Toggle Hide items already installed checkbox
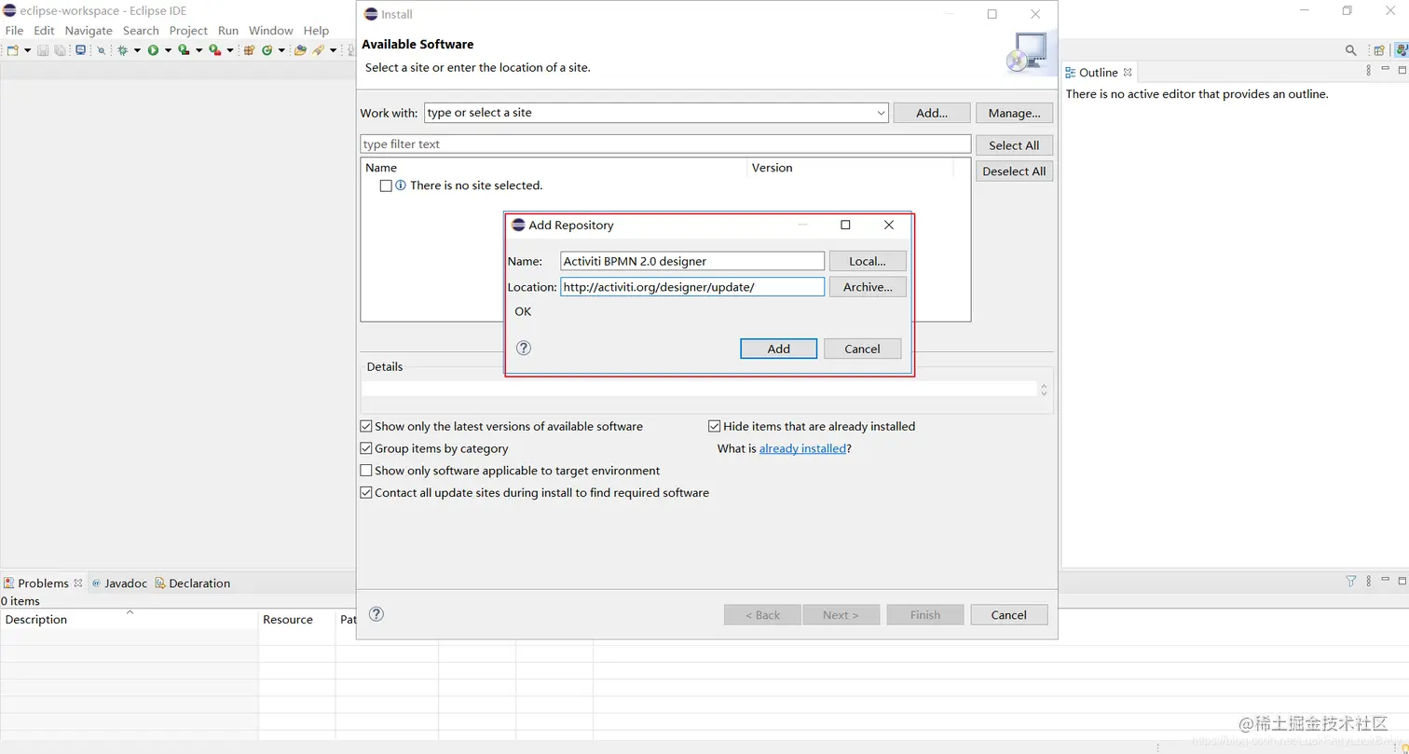Screen dimensions: 1409x754 click(715, 426)
